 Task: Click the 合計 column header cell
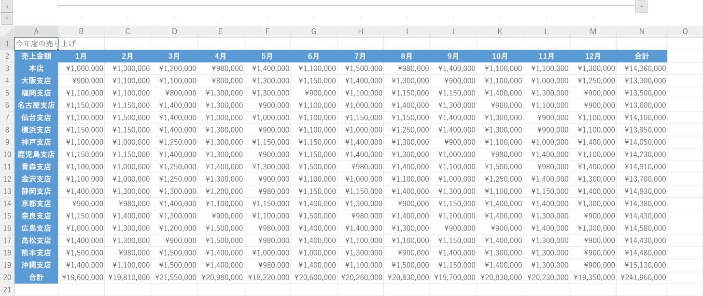coord(642,56)
